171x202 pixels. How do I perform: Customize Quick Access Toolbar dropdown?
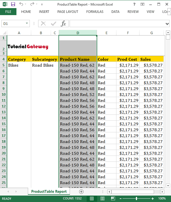[42, 4]
